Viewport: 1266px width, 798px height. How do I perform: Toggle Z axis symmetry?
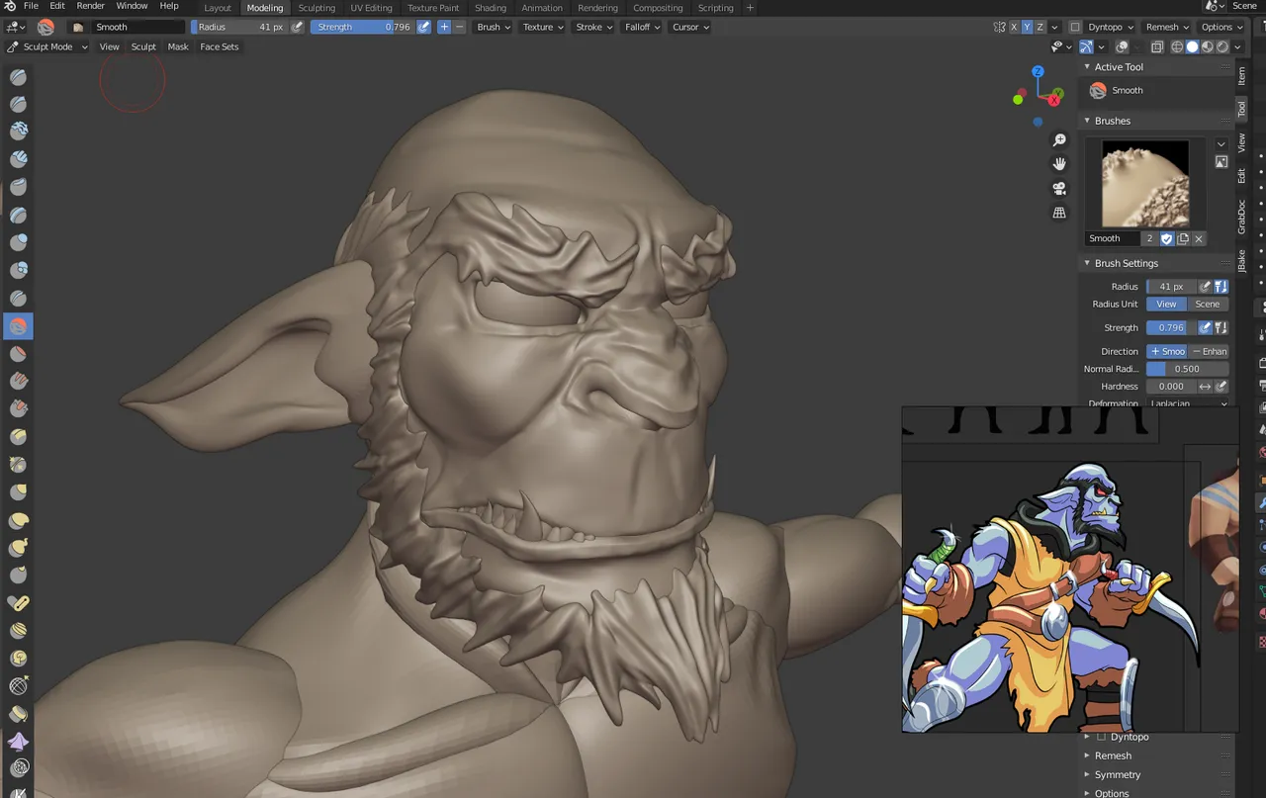tap(1040, 27)
